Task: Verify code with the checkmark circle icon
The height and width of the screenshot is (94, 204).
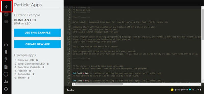Action: [x=6, y=14]
